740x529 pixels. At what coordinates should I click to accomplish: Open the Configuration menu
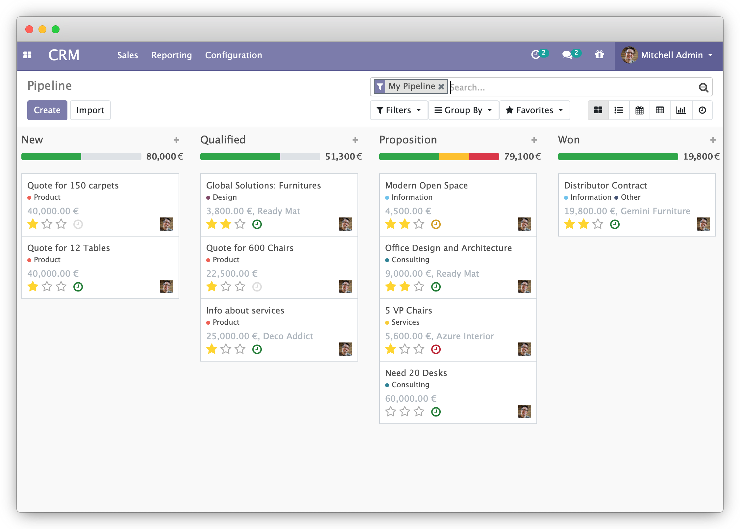[234, 55]
